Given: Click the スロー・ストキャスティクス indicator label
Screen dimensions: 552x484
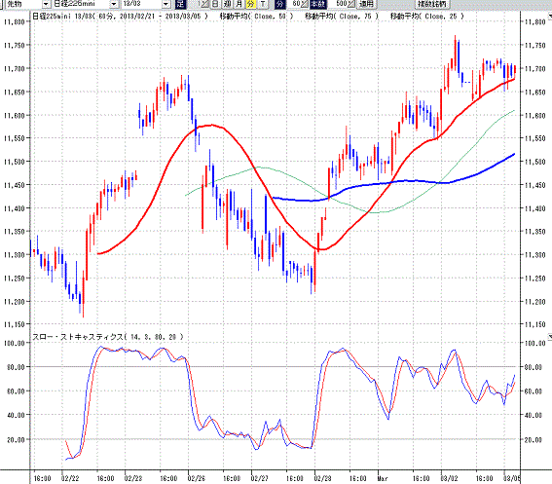Looking at the screenshot, I should [108, 337].
